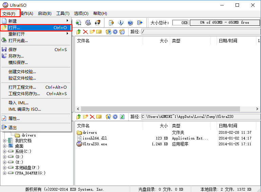Click the Refresh icon in the local pane toolbar
Image resolution: width=261 pixels, height=192 pixels.
[x=122, y=117]
